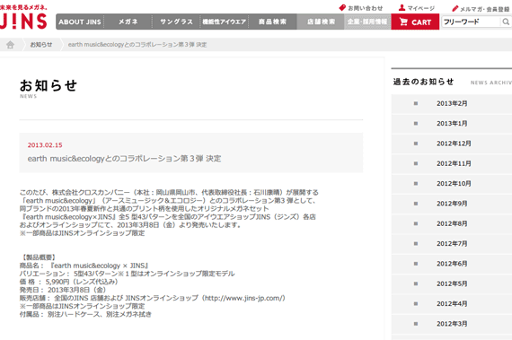
Task: Open the 2012年3月 archive
Action: [x=452, y=324]
